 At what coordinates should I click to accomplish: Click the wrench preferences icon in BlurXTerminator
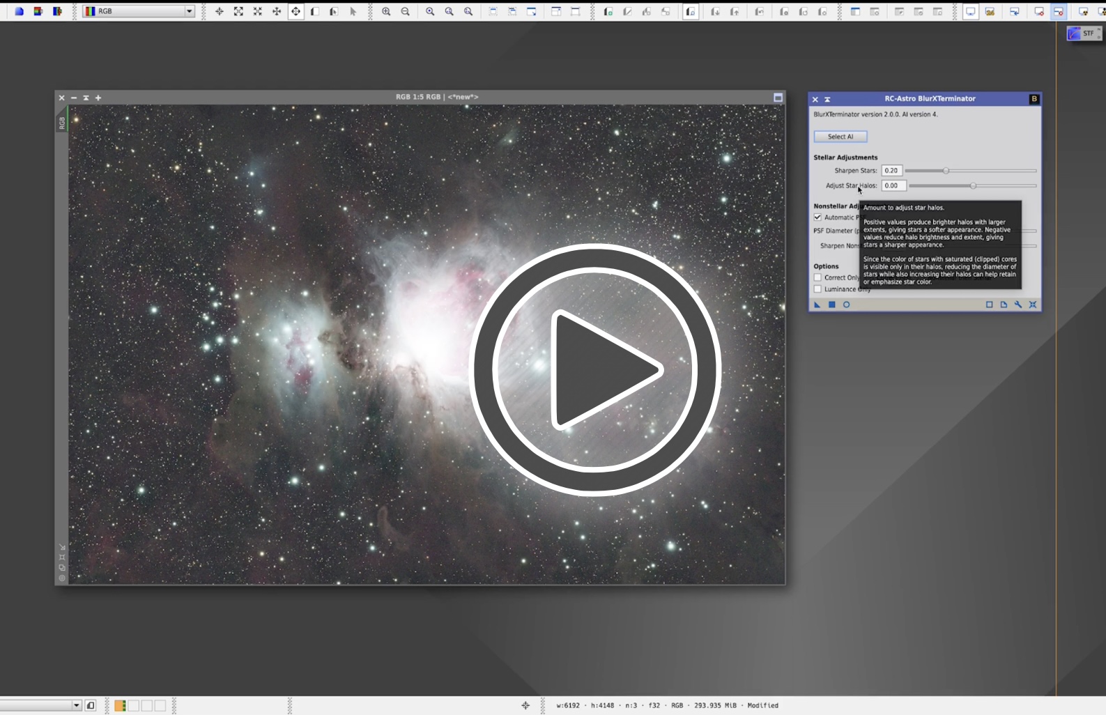pyautogui.click(x=1018, y=305)
